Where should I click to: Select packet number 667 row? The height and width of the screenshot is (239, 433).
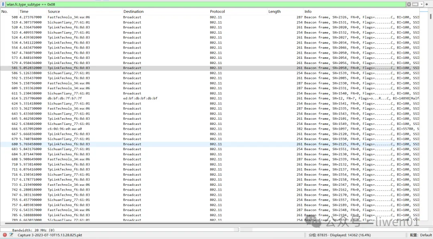click(x=210, y=134)
